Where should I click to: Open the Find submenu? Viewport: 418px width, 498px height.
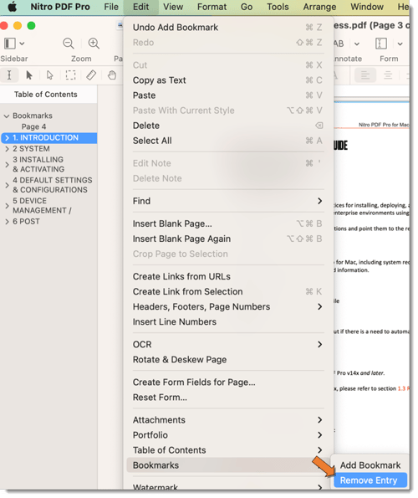(x=227, y=201)
